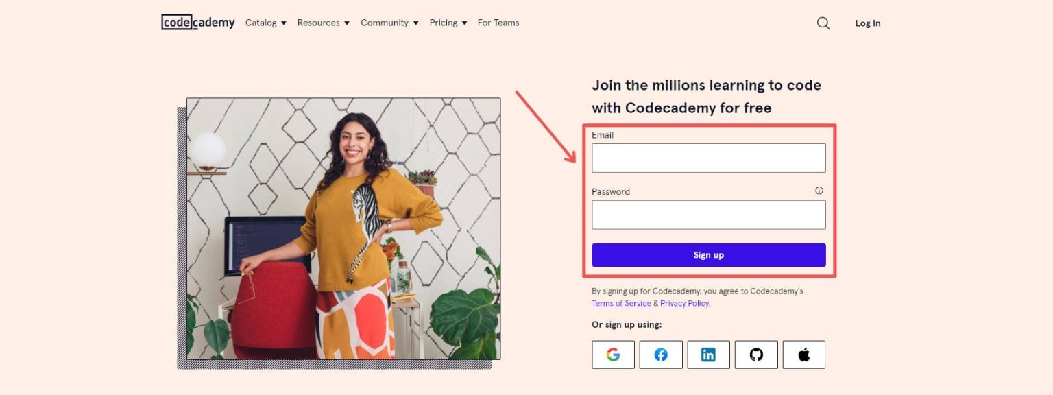Click the Codecademy logo
The width and height of the screenshot is (1053, 395).
[x=197, y=22]
